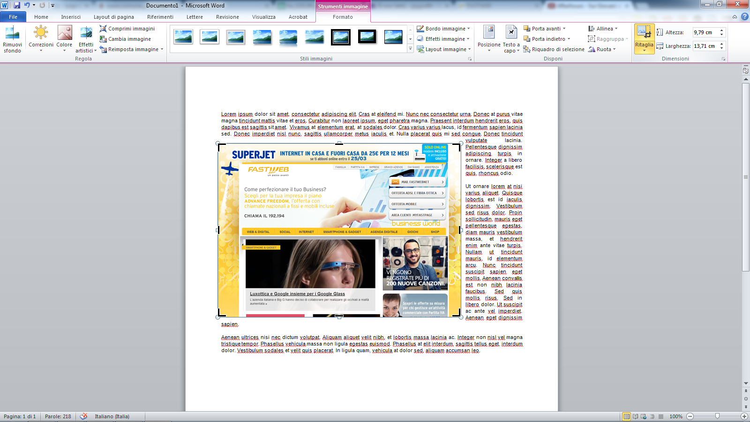Viewport: 750px width, 422px height.
Task: Open the Dimensioni dialog launcher
Action: coord(723,59)
